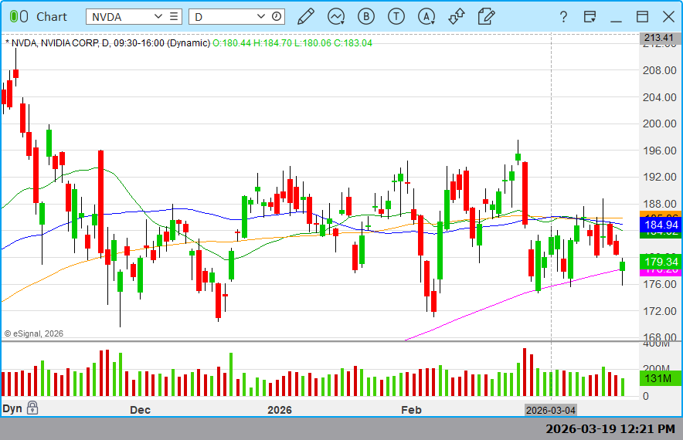
Task: Open the NVDA symbol dropdown
Action: pos(158,16)
